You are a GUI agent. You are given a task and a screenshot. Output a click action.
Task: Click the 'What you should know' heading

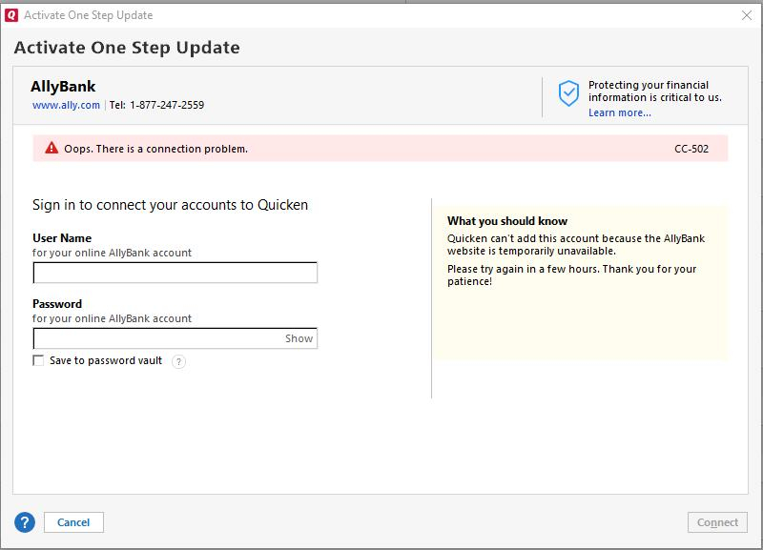(507, 221)
